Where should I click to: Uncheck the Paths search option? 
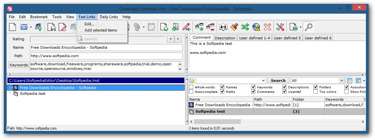click(222, 92)
